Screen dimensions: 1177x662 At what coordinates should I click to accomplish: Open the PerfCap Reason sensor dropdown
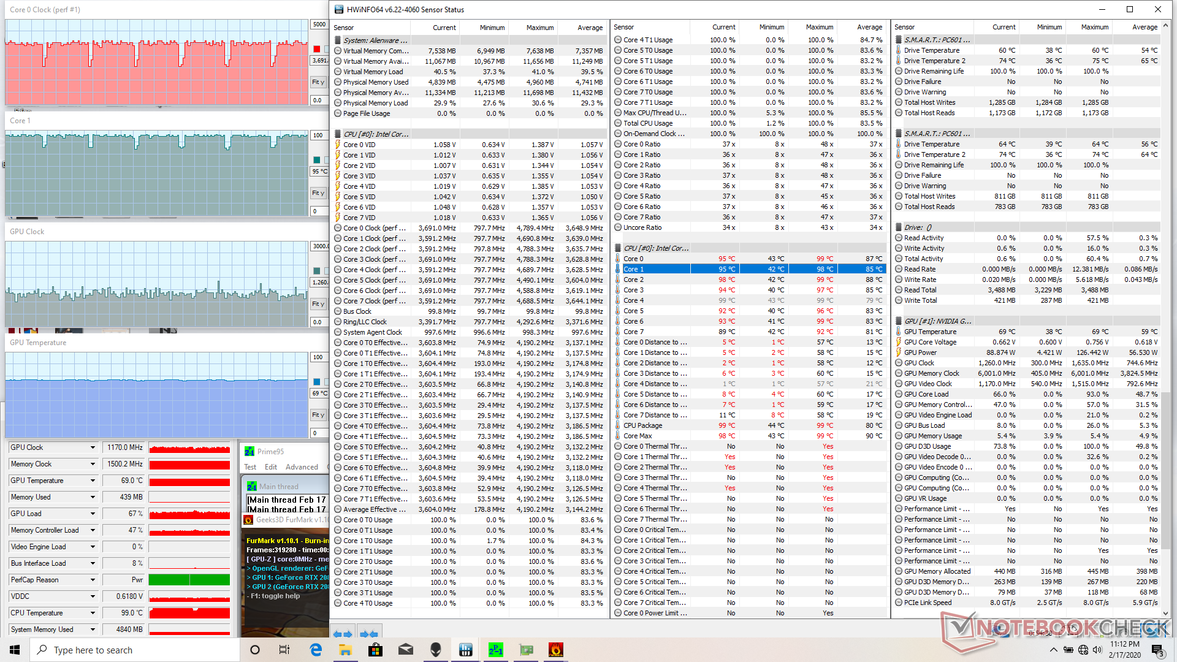coord(93,580)
